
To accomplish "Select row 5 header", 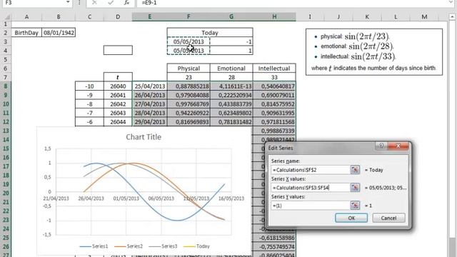I will [6, 59].
